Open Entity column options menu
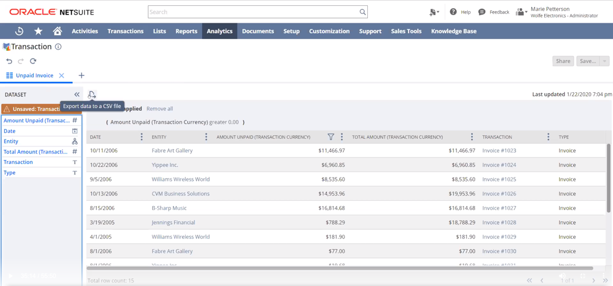 206,137
